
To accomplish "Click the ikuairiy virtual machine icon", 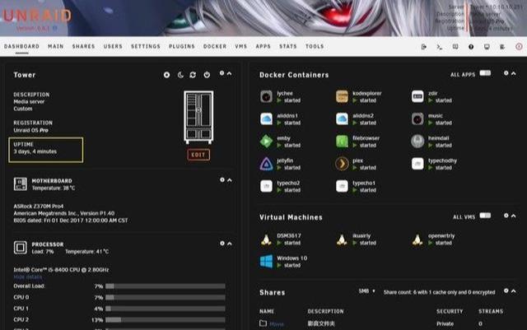I will pyautogui.click(x=342, y=239).
